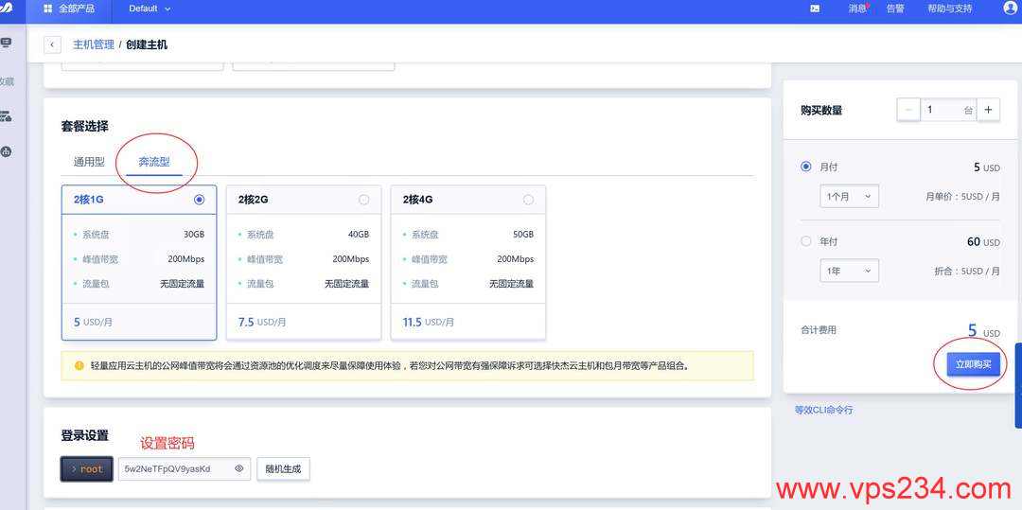Click the 立即购买 button
Viewport: 1022px width, 510px height.
[973, 364]
